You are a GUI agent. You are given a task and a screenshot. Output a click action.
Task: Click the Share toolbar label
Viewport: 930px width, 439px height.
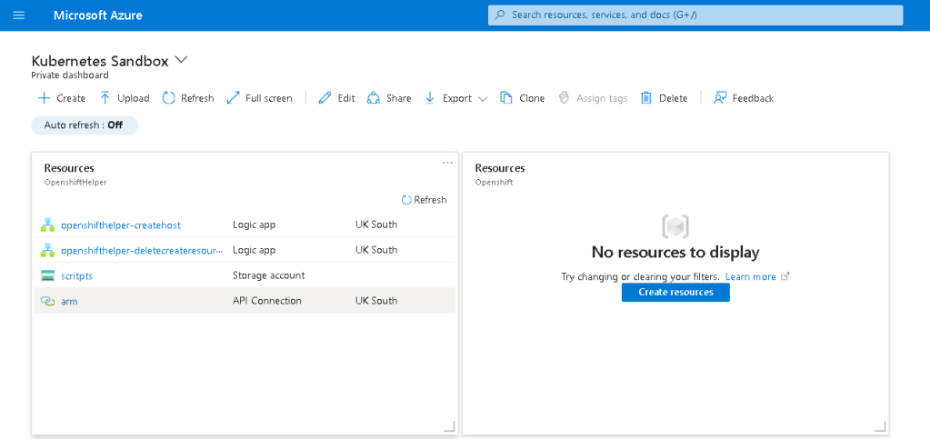398,98
